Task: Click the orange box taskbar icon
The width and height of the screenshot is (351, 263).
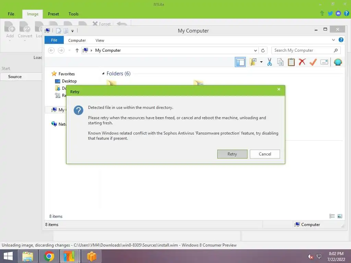Action: coord(92,256)
